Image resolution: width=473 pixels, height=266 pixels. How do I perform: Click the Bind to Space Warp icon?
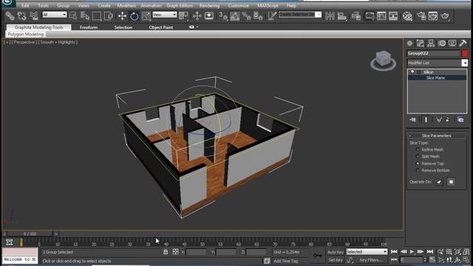34,16
